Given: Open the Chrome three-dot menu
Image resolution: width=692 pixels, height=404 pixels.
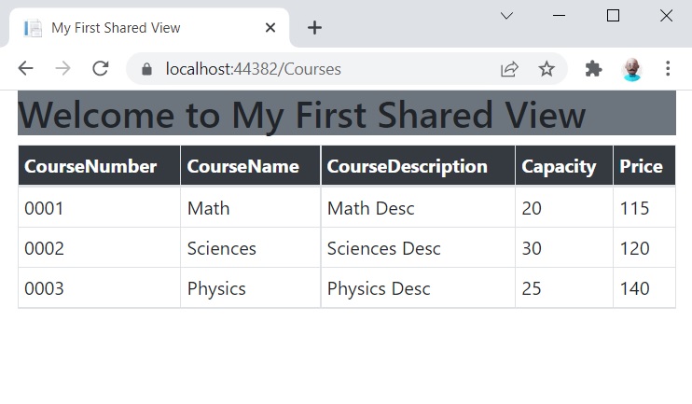Looking at the screenshot, I should point(668,68).
